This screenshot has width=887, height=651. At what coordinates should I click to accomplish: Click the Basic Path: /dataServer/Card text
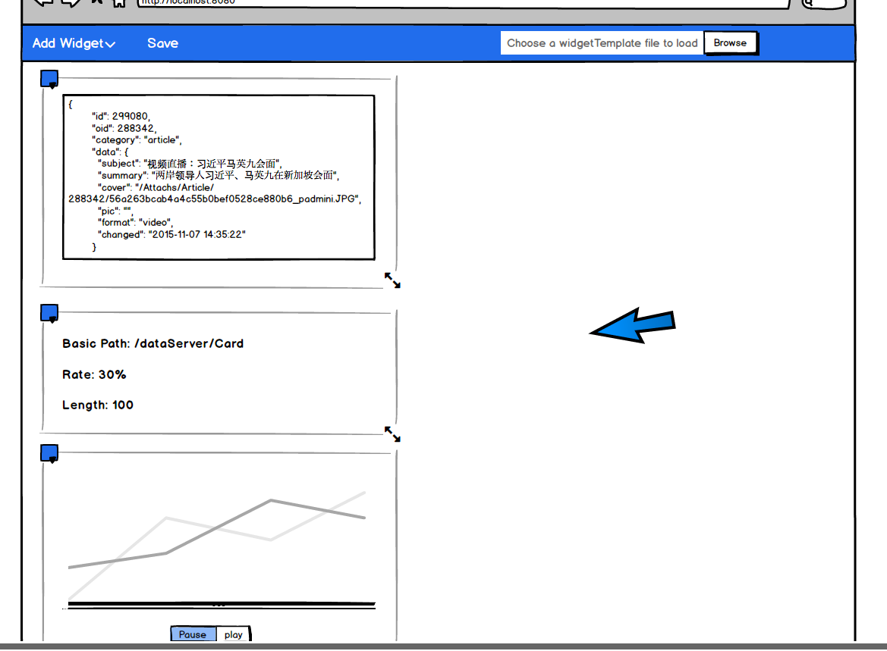pyautogui.click(x=153, y=343)
